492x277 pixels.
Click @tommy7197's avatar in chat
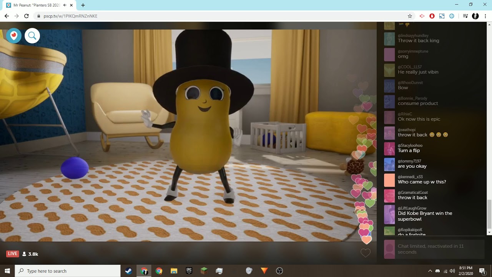pyautogui.click(x=389, y=164)
